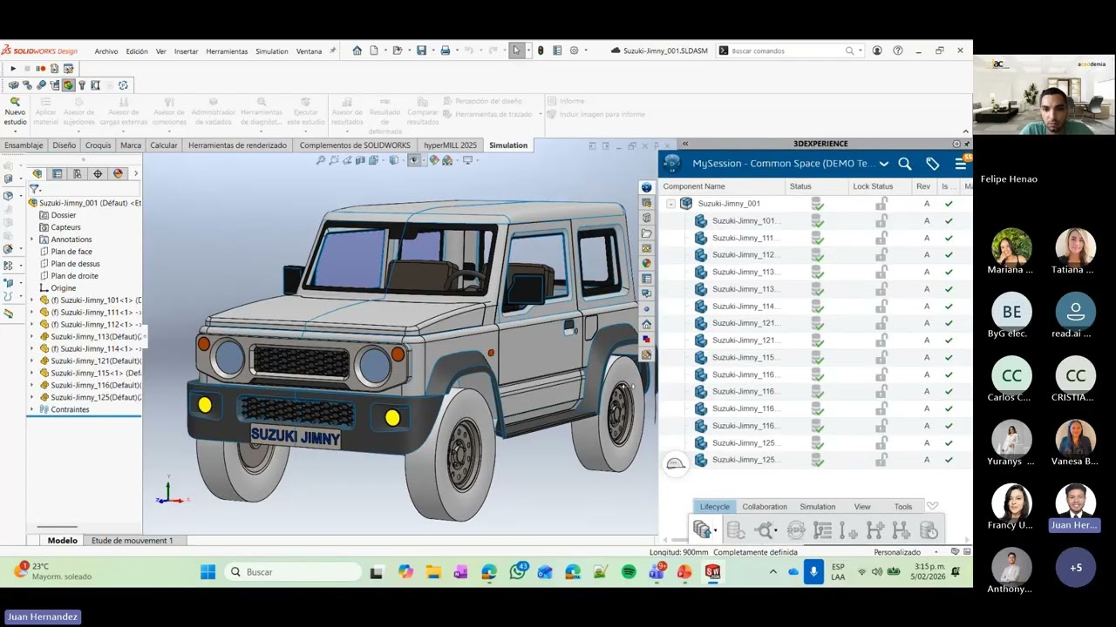Click the Print icon in top toolbar
This screenshot has height=627, width=1116.
(445, 51)
